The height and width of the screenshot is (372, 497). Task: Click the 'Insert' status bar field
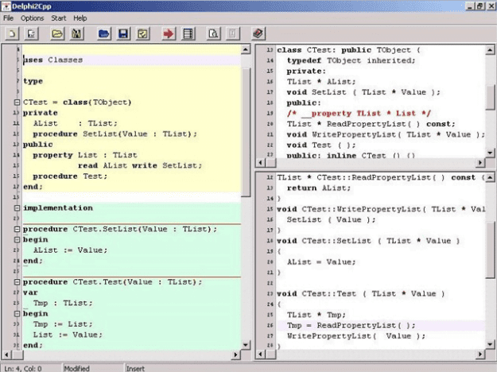(135, 369)
